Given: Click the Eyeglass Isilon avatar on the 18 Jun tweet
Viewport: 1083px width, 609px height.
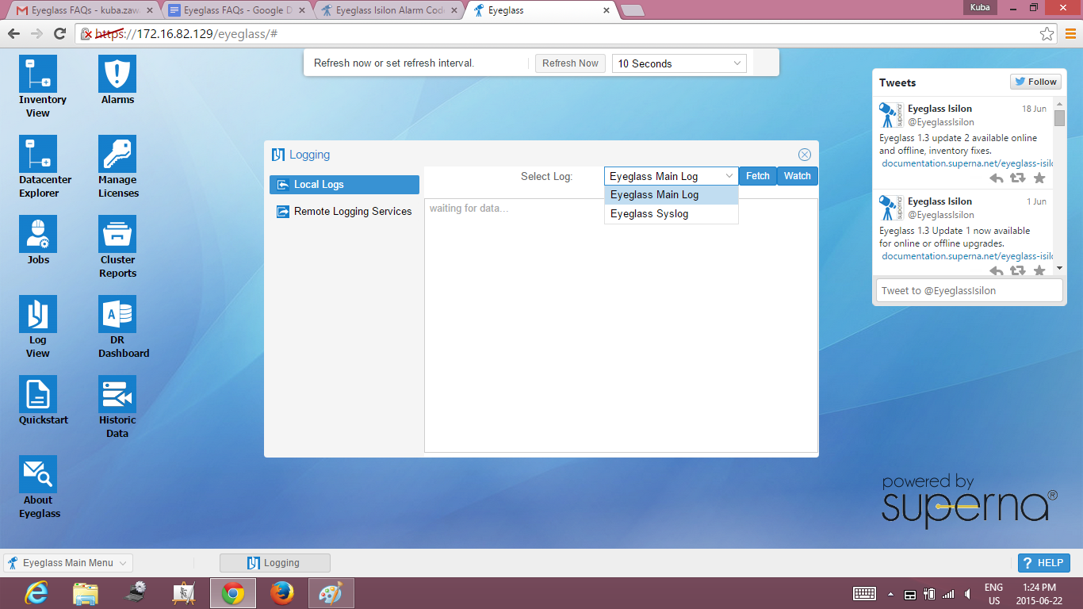Looking at the screenshot, I should tap(891, 115).
